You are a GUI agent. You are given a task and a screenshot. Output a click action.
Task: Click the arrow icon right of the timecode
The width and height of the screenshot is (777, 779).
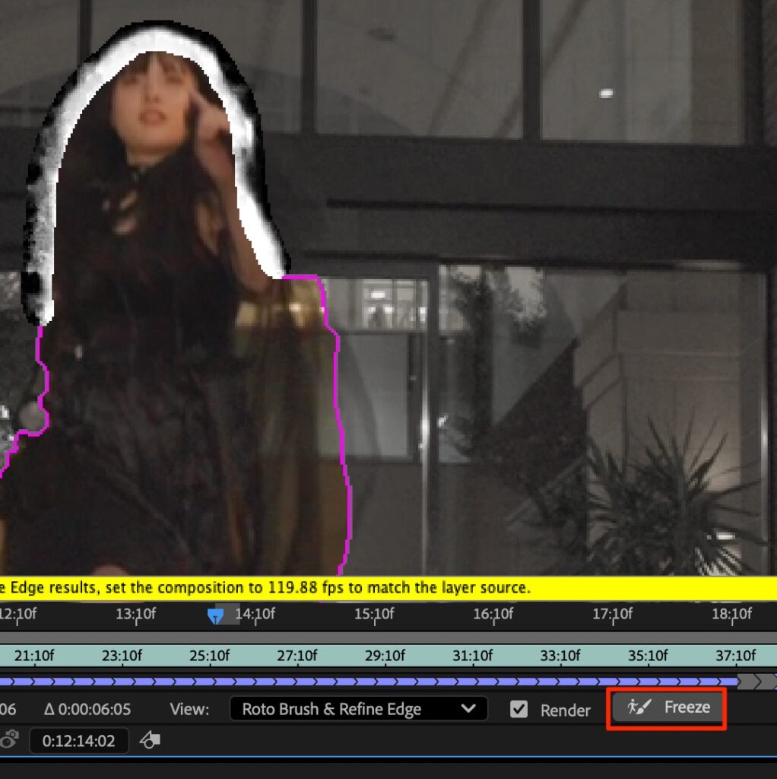coord(151,740)
